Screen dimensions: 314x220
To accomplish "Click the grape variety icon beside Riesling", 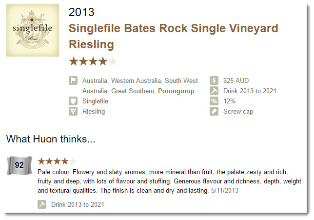I will (73, 111).
